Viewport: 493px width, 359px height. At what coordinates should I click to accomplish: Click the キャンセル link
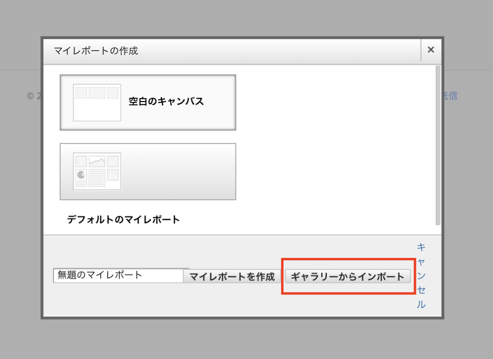pyautogui.click(x=421, y=276)
